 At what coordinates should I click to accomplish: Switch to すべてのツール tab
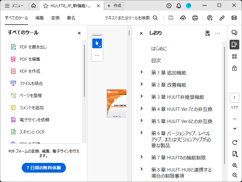click(x=17, y=18)
